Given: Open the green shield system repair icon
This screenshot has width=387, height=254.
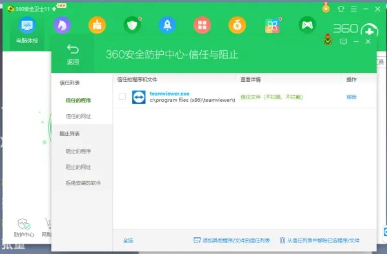Looking at the screenshot, I should tap(132, 25).
